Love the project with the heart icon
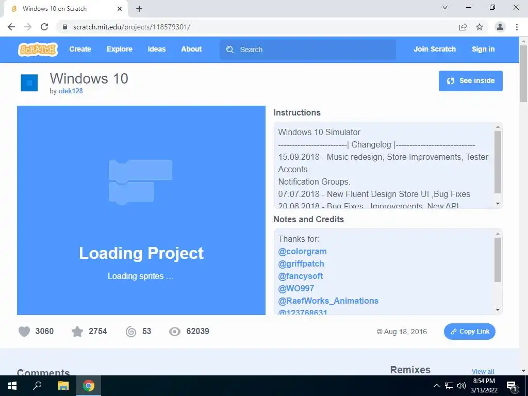 (x=24, y=332)
